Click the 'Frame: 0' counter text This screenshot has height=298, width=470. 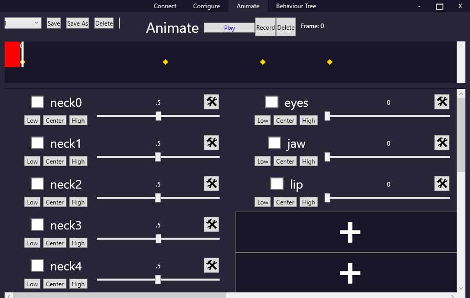[x=312, y=26]
